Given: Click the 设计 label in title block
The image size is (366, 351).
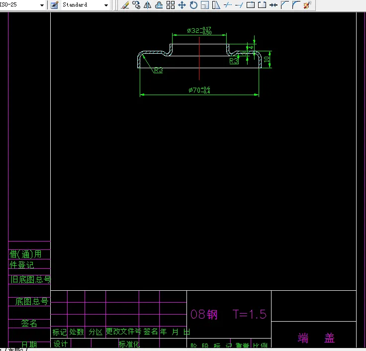Looking at the screenshot, I should point(61,344).
